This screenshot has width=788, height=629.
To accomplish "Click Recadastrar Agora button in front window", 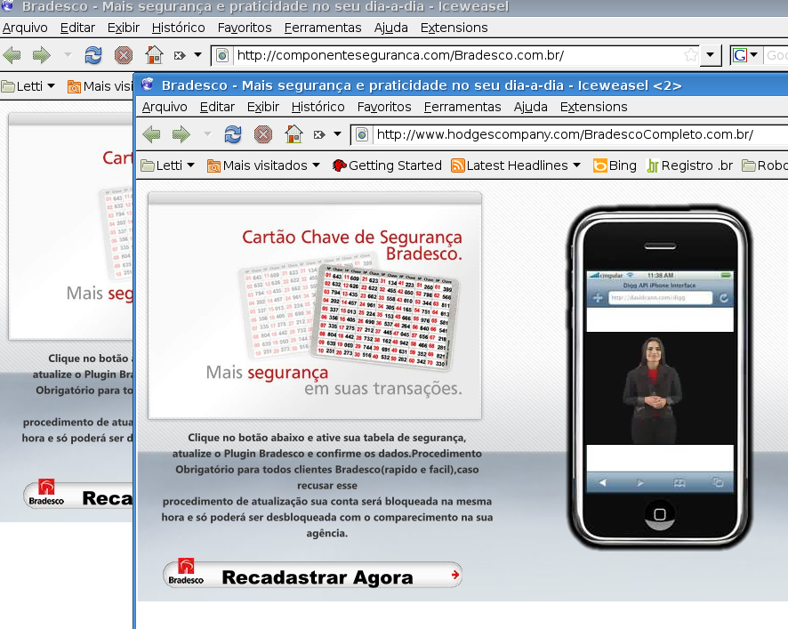I will [x=312, y=576].
